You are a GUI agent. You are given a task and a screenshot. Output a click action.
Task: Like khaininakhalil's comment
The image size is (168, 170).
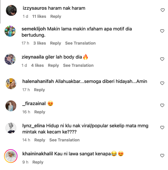[x=162, y=156]
